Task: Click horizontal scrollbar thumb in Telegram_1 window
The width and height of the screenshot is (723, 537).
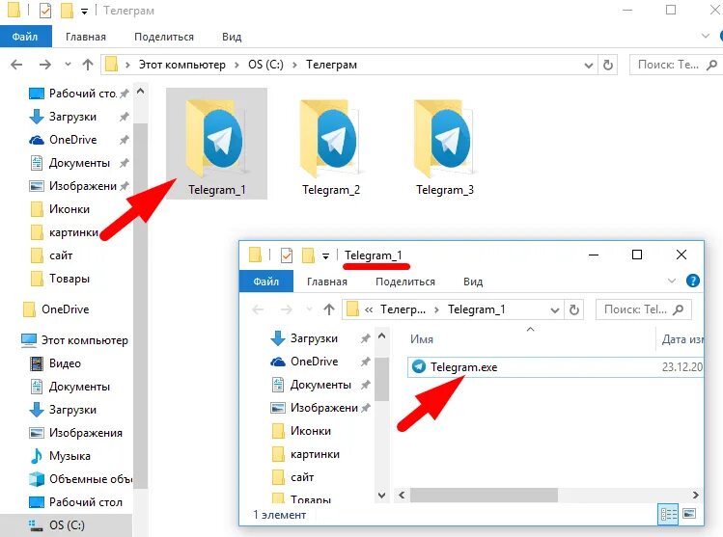Action: [x=484, y=496]
